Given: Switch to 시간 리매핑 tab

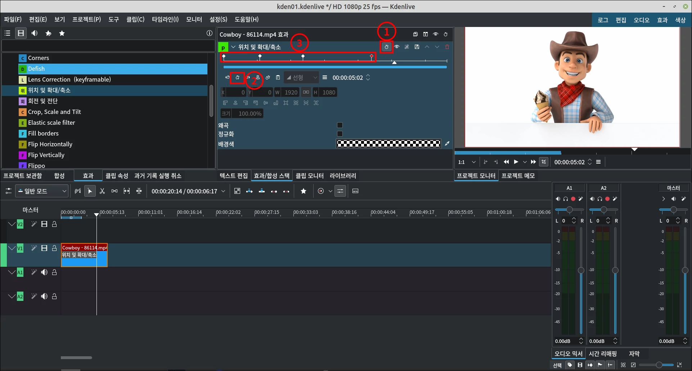Looking at the screenshot, I should click(603, 354).
